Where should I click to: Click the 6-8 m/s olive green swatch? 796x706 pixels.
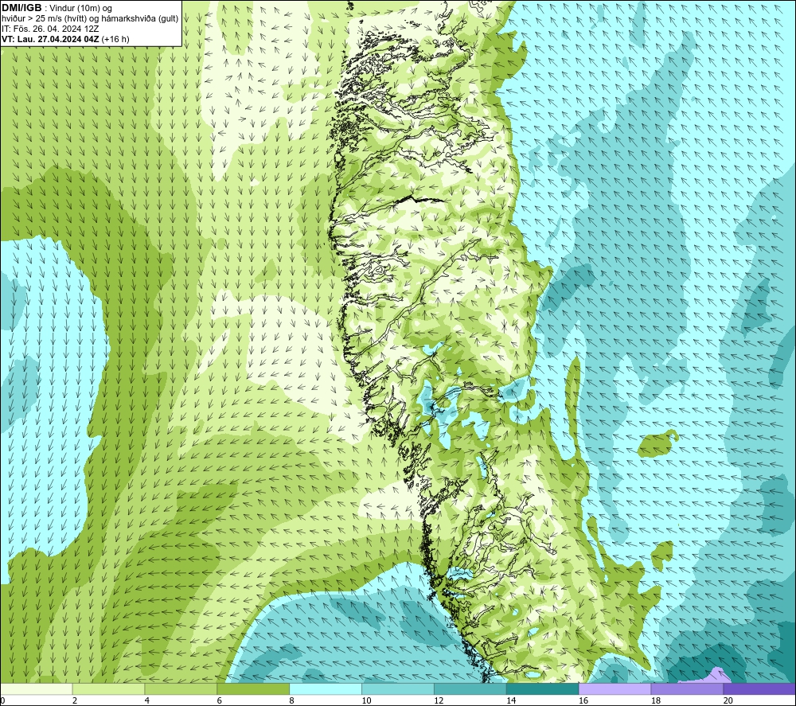(253, 688)
